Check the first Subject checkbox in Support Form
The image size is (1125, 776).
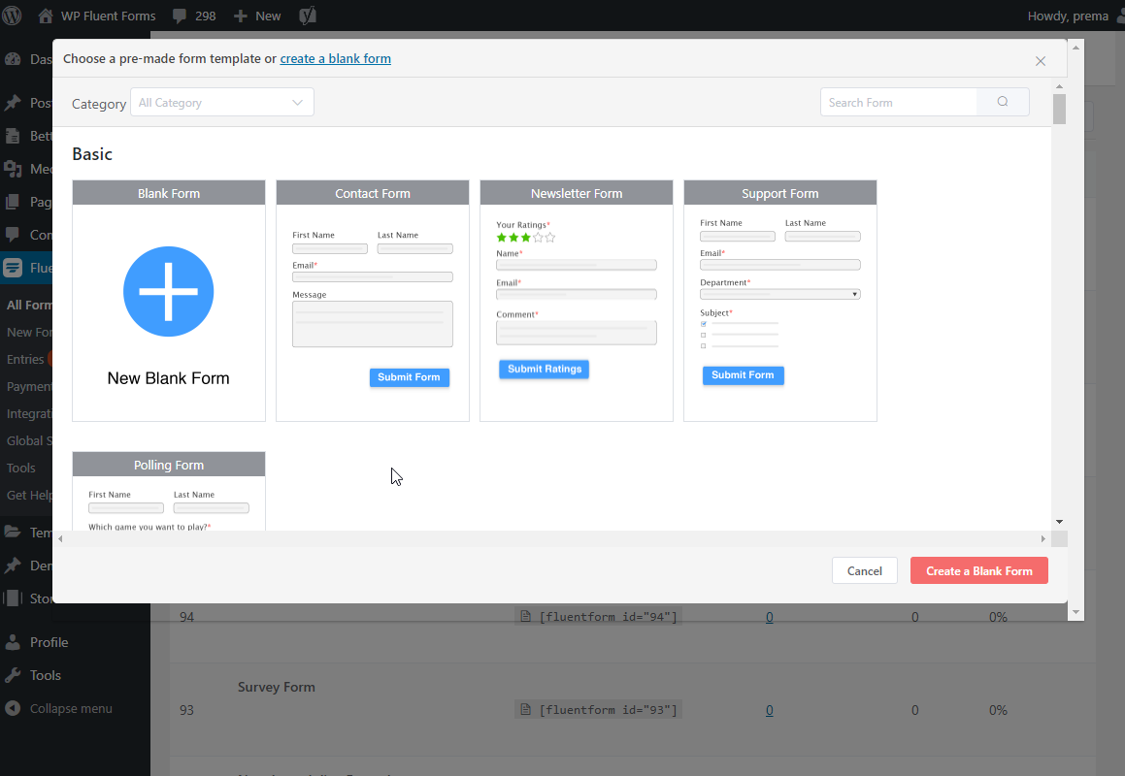[x=704, y=324]
